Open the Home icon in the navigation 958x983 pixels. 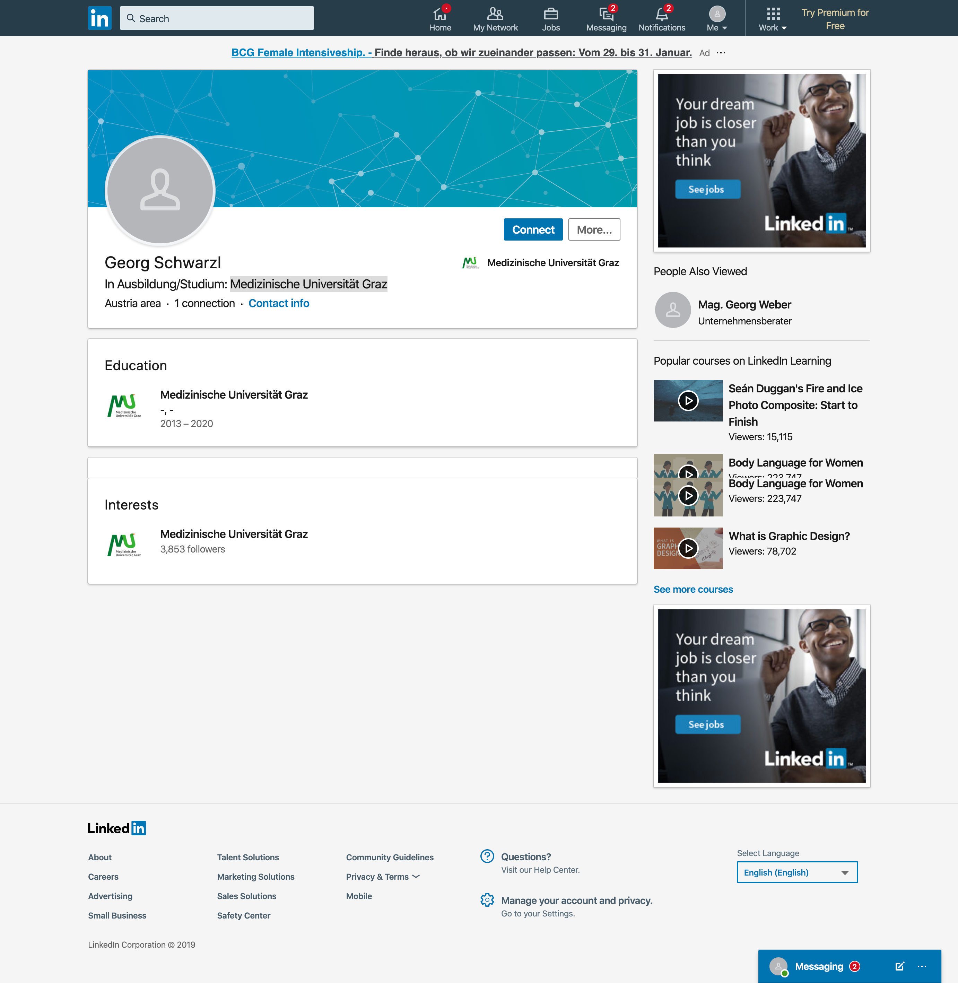pyautogui.click(x=440, y=19)
